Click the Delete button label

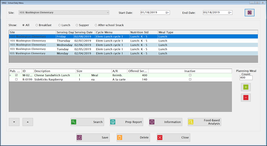144,137
